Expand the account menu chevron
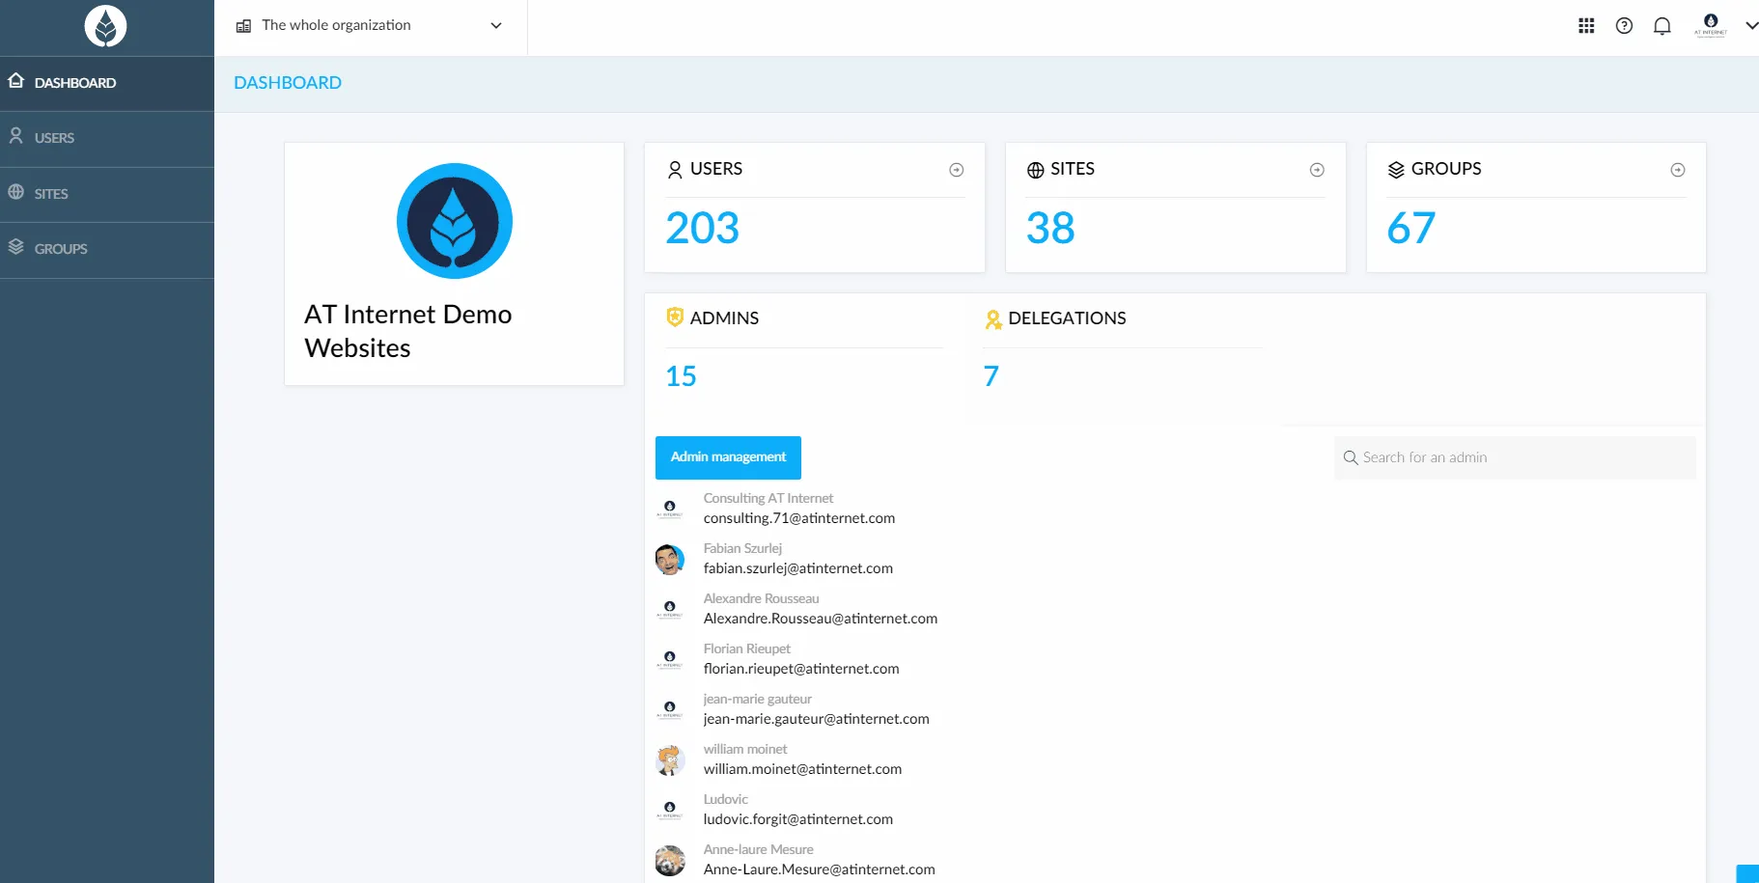This screenshot has width=1759, height=883. (x=1750, y=26)
